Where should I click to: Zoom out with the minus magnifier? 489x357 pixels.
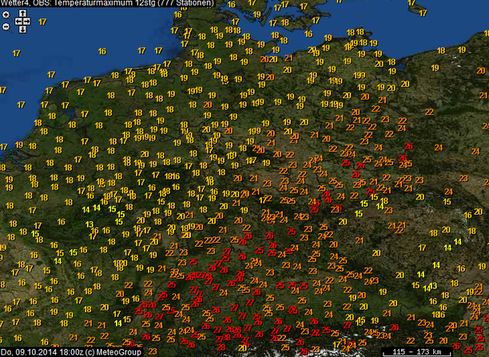click(6, 27)
